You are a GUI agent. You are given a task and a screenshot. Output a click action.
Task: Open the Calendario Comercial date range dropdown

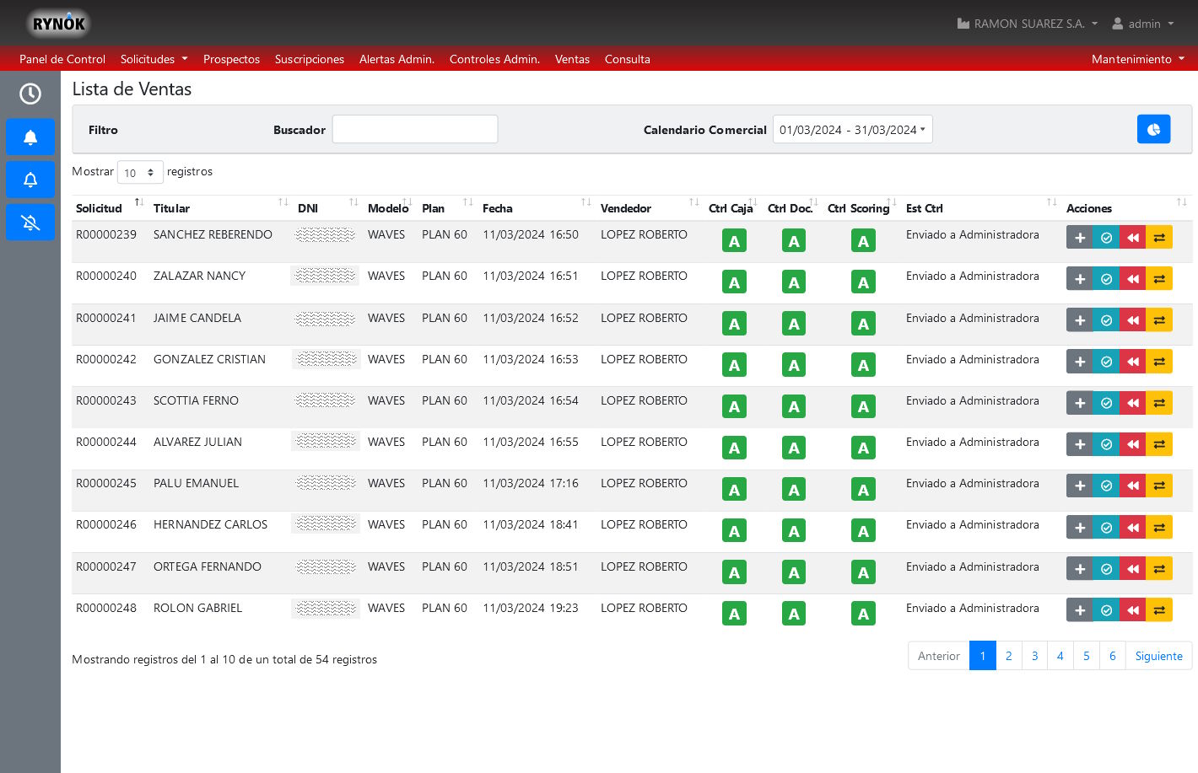(x=852, y=130)
